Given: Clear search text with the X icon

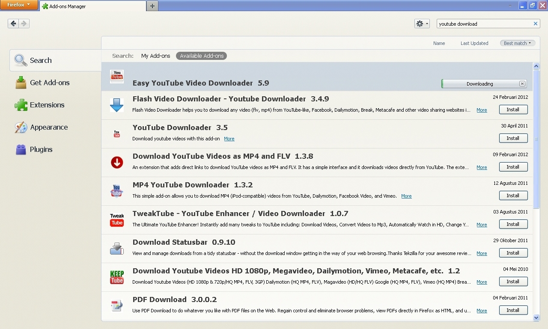Looking at the screenshot, I should pos(535,24).
